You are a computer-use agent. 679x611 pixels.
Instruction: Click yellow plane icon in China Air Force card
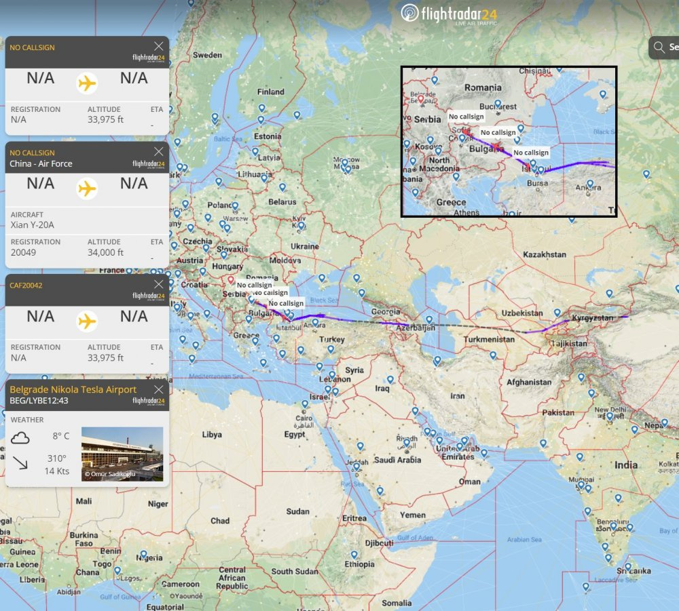87,188
